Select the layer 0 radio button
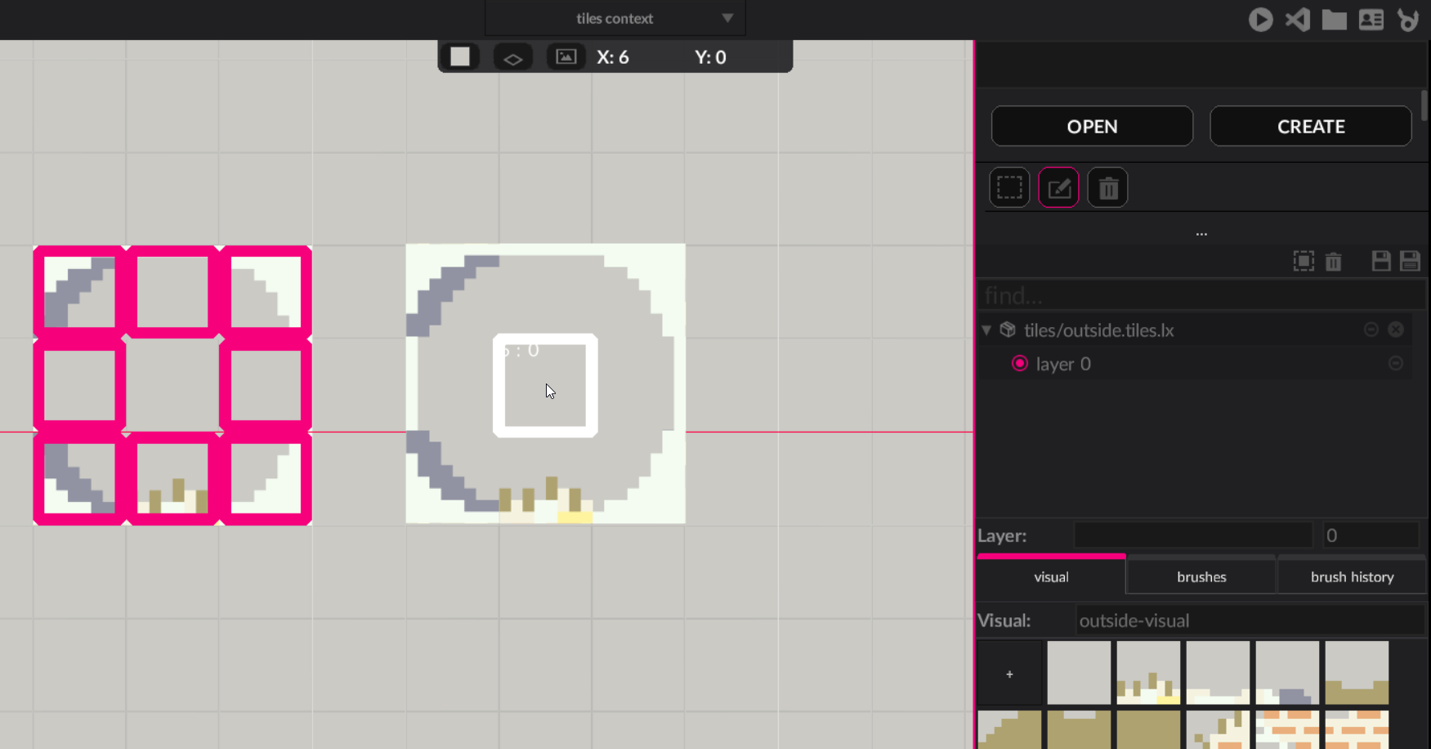Screen dimensions: 1431x749 tap(1019, 364)
